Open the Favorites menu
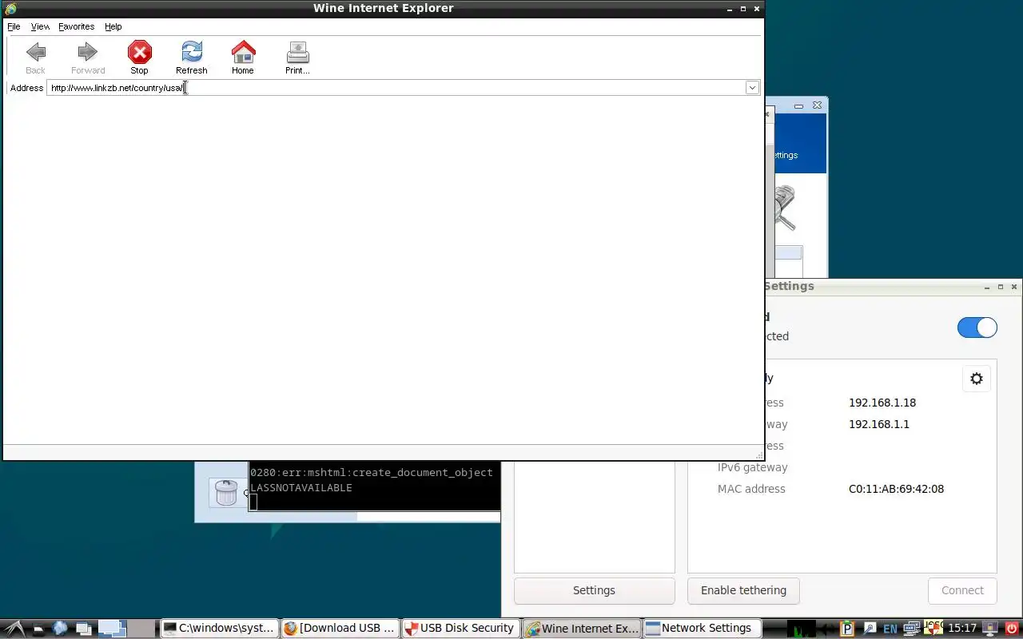 point(76,26)
